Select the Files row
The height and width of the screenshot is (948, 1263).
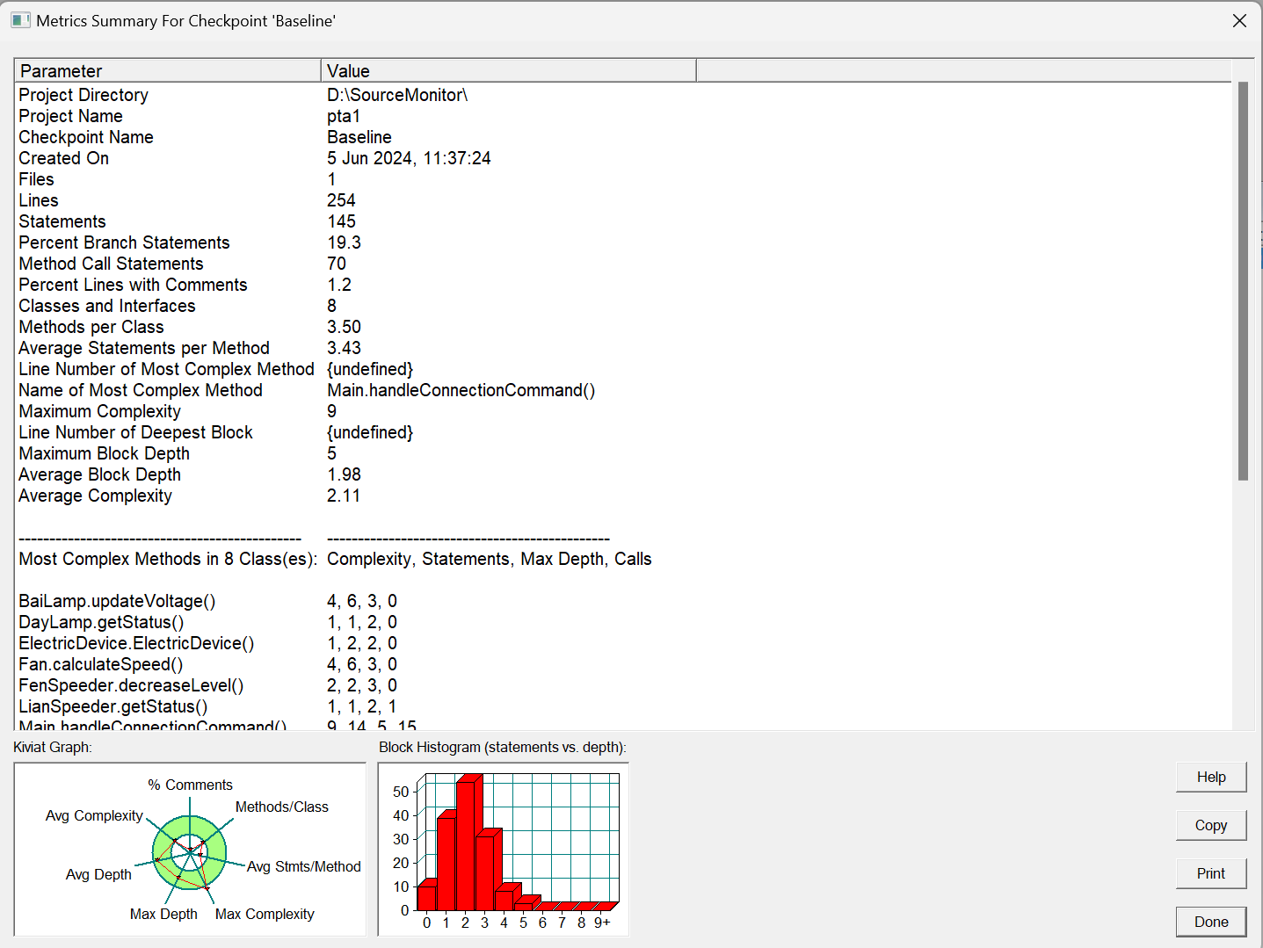pos(622,179)
